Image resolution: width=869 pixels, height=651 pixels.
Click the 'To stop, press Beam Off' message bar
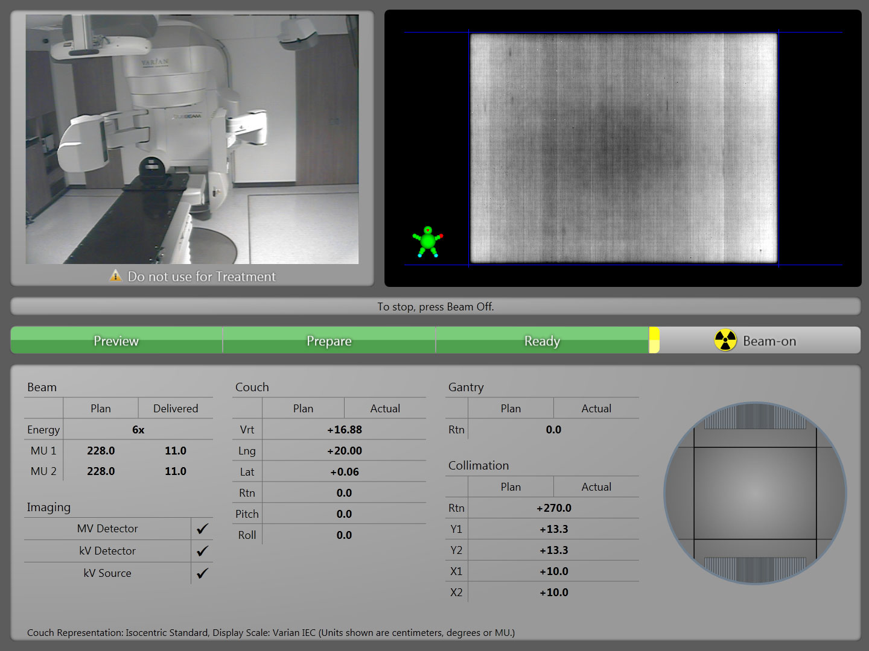[435, 306]
